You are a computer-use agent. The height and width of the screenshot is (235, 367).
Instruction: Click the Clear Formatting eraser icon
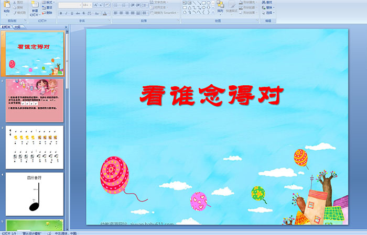tap(107, 5)
